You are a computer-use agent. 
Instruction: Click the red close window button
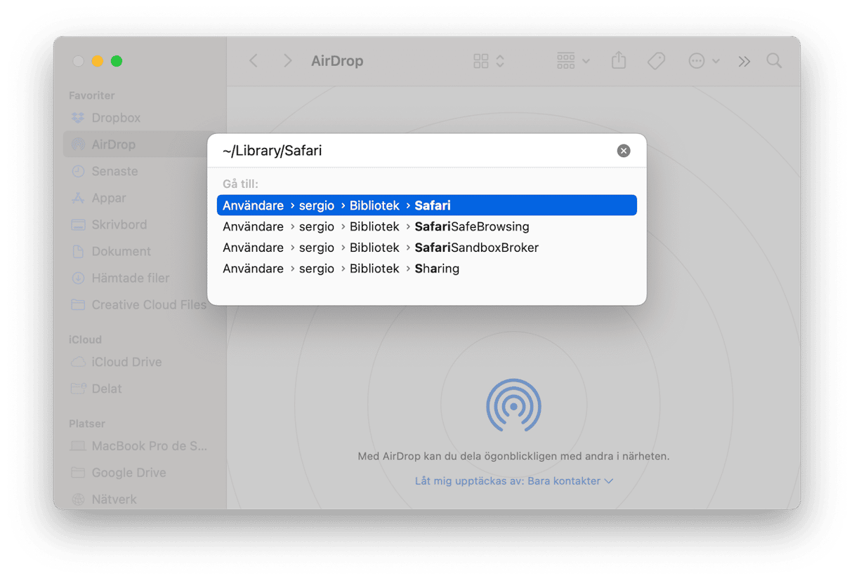click(x=78, y=61)
